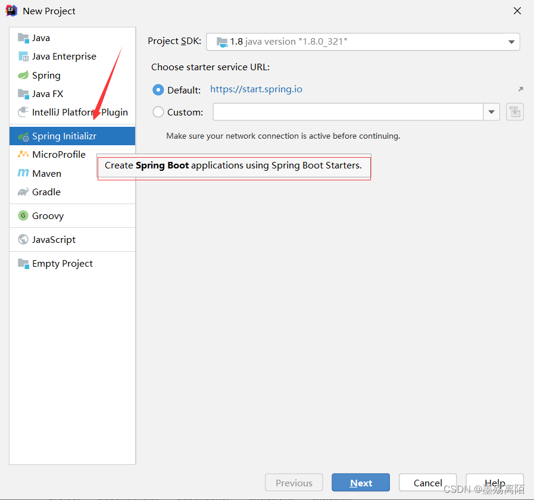Select the Default starter service URL radio
The width and height of the screenshot is (534, 500).
click(x=158, y=90)
